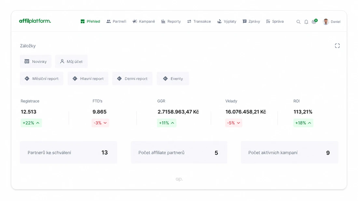Image resolution: width=358 pixels, height=201 pixels.
Task: Open the Novinky bookmark
Action: click(x=35, y=61)
